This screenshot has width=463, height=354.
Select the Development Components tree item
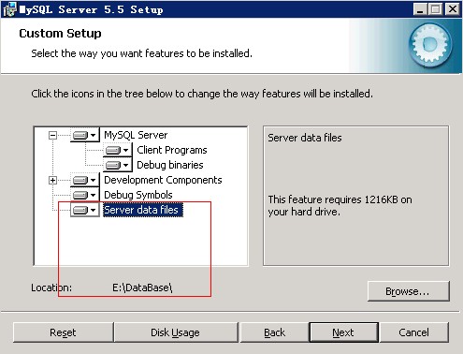[x=163, y=180]
